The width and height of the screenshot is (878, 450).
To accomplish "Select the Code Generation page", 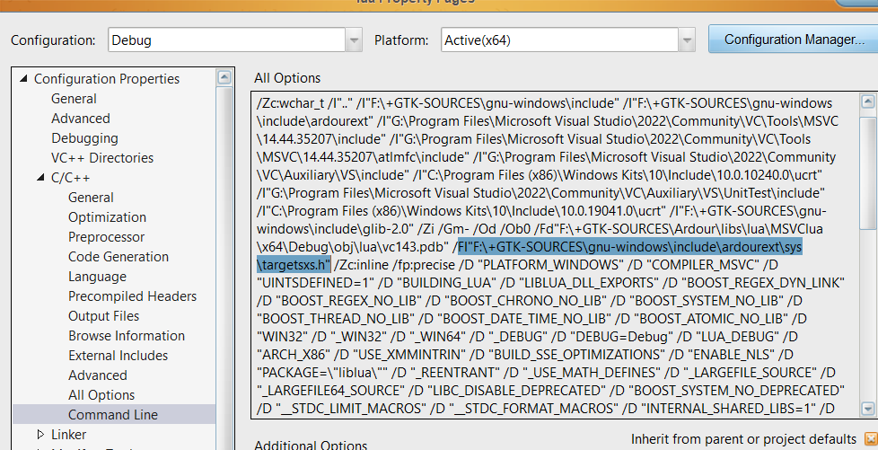I will 118,257.
